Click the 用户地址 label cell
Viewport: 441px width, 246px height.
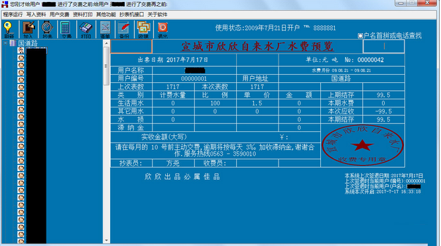pyautogui.click(x=257, y=78)
